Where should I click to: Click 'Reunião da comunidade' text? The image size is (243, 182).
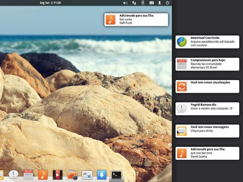pyautogui.click(x=206, y=64)
